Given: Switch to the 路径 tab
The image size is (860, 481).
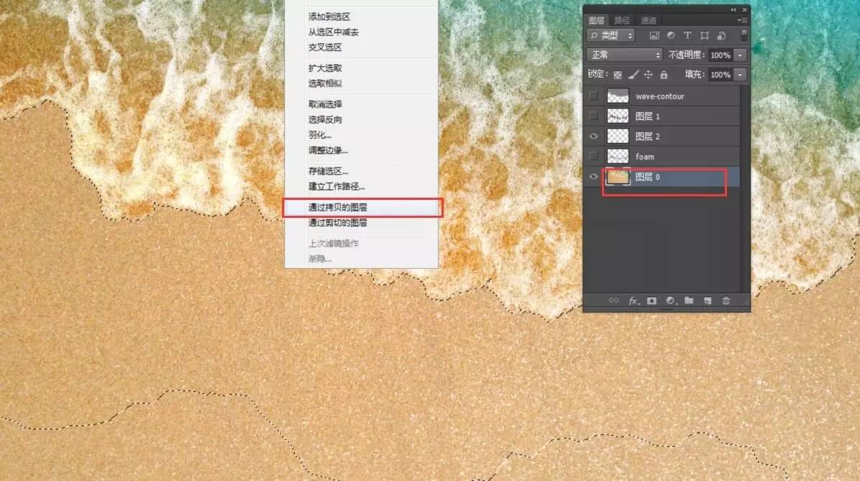Looking at the screenshot, I should pyautogui.click(x=621, y=20).
